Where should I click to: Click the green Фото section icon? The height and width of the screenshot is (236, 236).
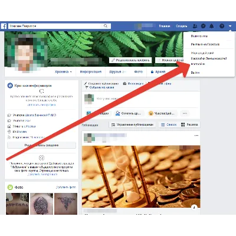click(x=10, y=187)
